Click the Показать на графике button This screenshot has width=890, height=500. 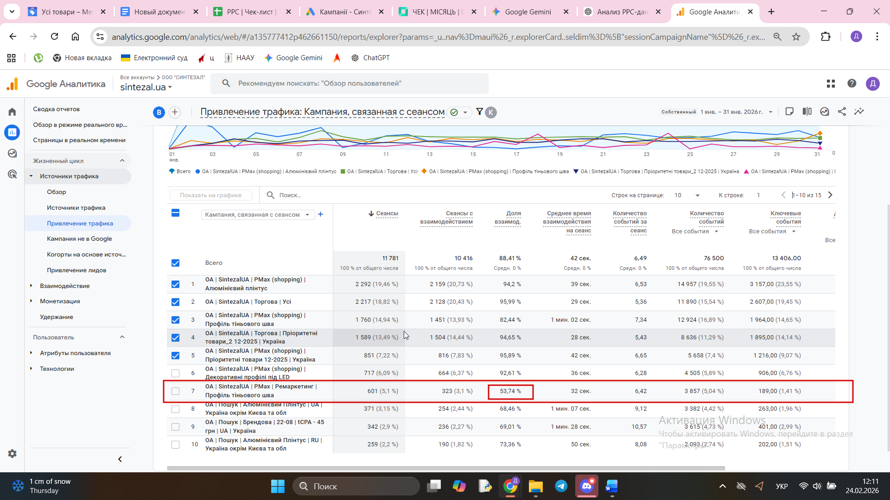pos(210,195)
